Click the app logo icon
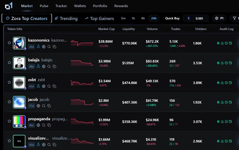This screenshot has height=150, width=239. pos(9,6)
